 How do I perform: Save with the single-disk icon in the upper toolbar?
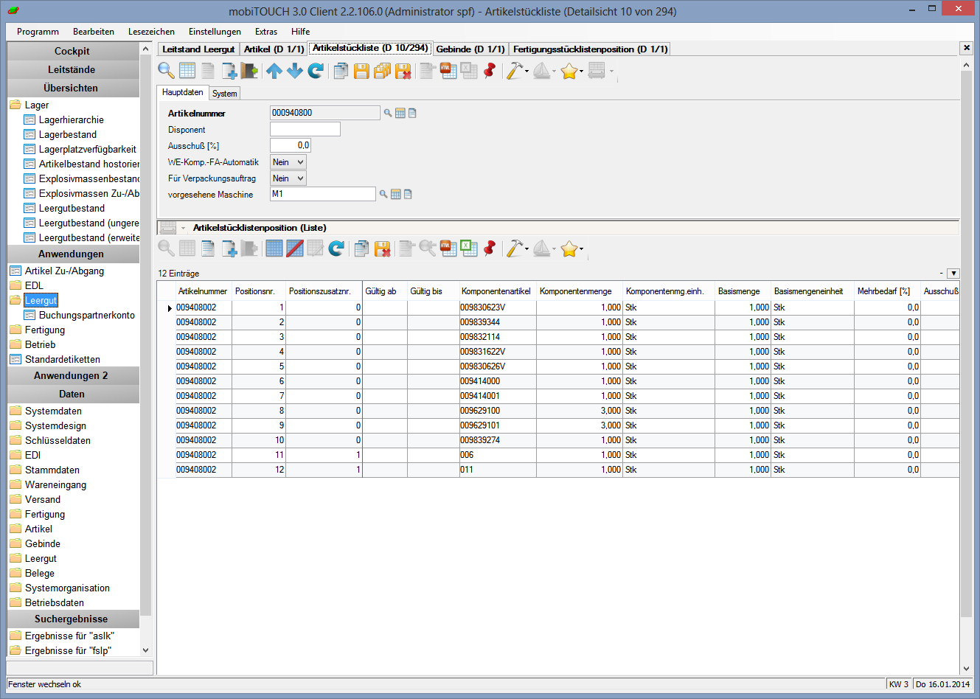[361, 71]
